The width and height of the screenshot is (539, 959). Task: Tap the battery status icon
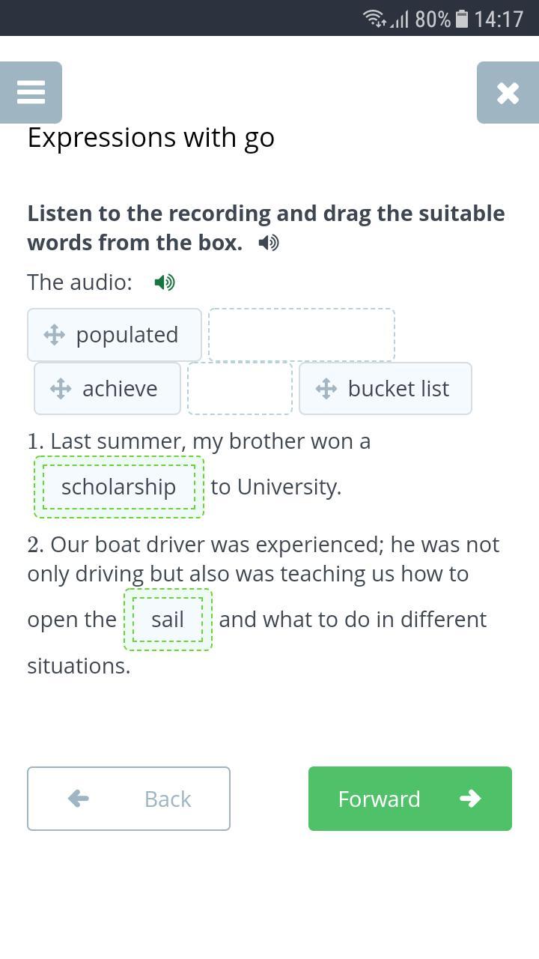point(462,18)
